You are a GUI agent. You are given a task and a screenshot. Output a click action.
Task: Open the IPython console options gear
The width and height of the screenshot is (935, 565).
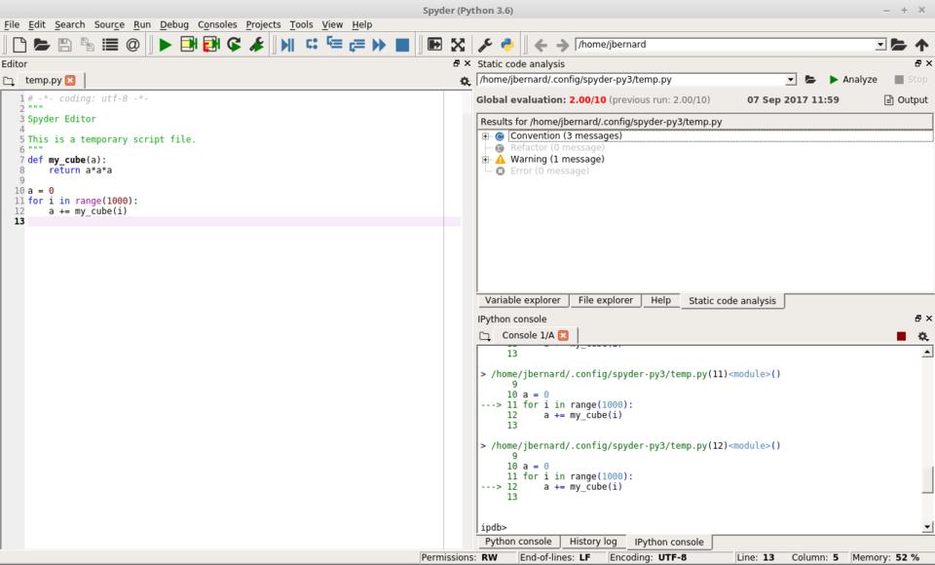pos(923,336)
